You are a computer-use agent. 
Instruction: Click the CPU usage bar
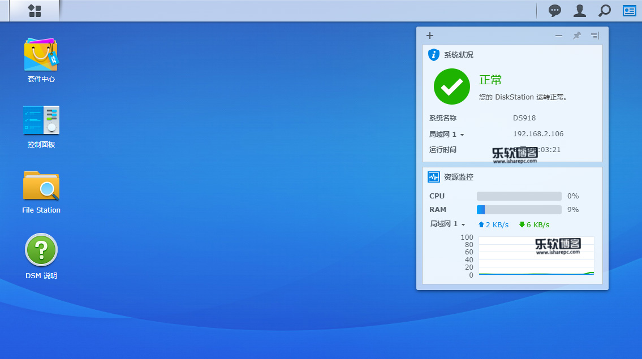(x=519, y=196)
